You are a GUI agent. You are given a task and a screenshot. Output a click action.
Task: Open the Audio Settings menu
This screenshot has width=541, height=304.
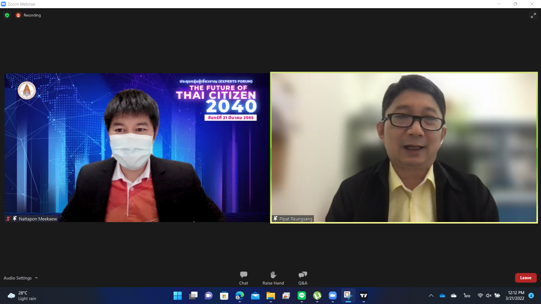click(17, 278)
